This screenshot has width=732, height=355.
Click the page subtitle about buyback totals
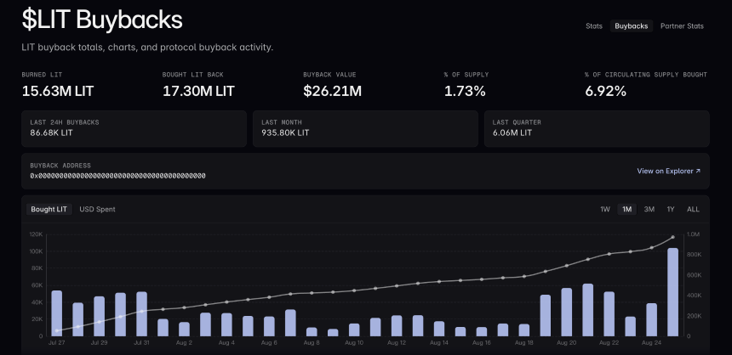pos(147,47)
